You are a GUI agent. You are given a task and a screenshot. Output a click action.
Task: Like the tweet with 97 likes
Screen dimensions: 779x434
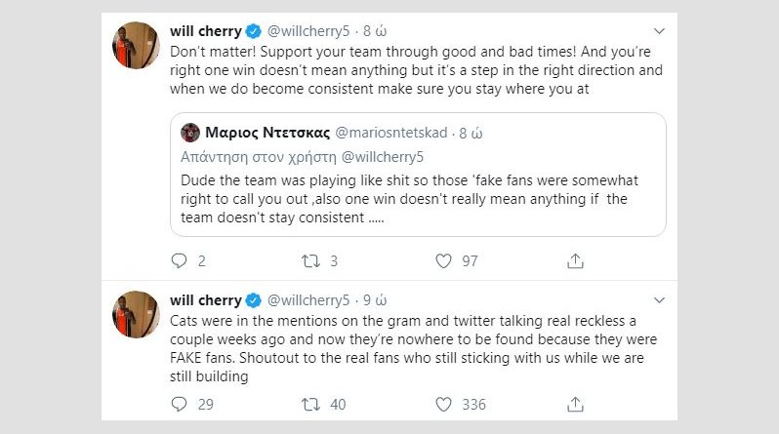point(444,260)
